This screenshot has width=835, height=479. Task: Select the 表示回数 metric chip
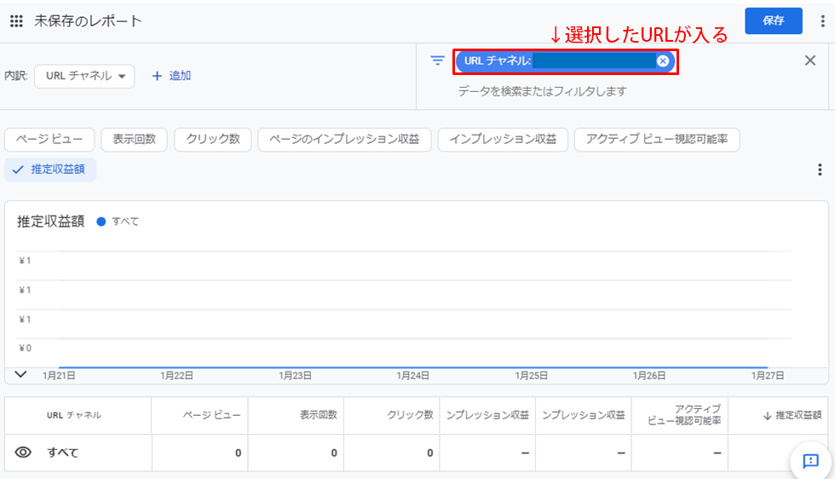(x=135, y=140)
